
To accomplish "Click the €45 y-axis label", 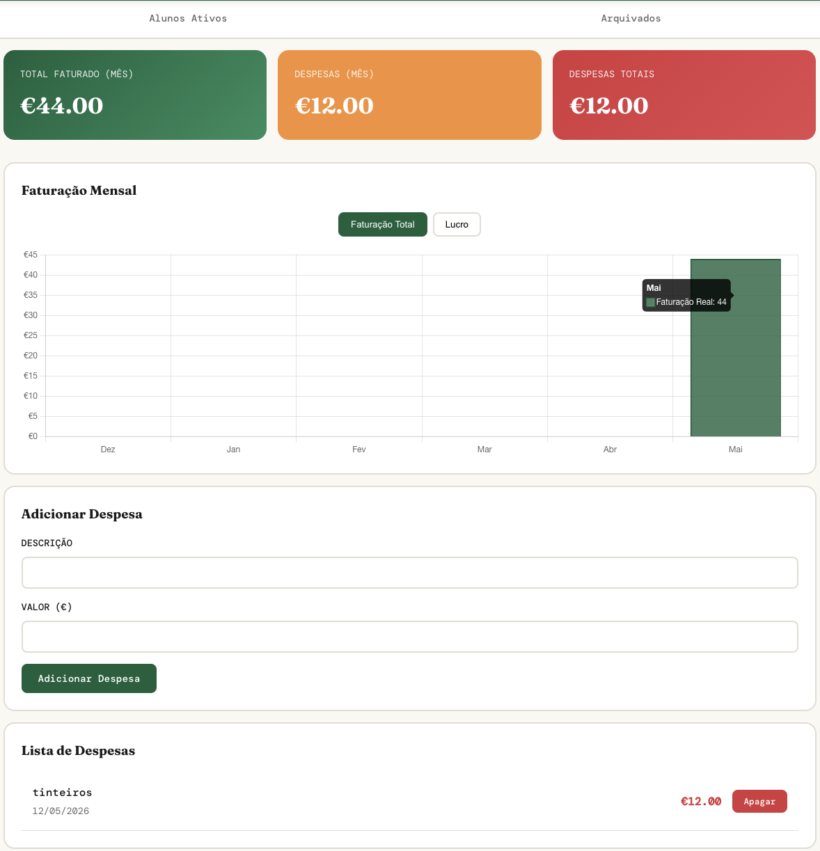I will 31,255.
